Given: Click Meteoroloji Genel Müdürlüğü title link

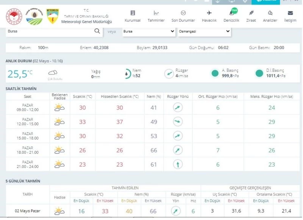Looking at the screenshot, I should (86, 22).
